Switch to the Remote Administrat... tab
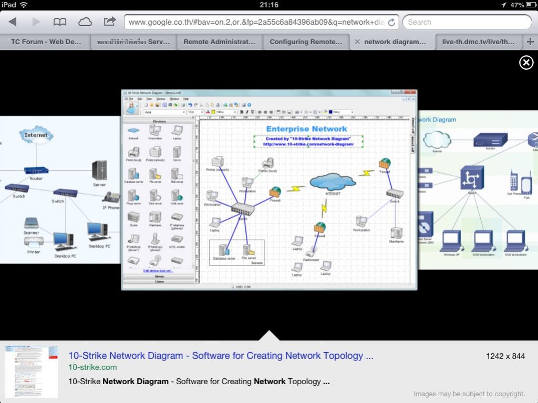 pyautogui.click(x=219, y=42)
